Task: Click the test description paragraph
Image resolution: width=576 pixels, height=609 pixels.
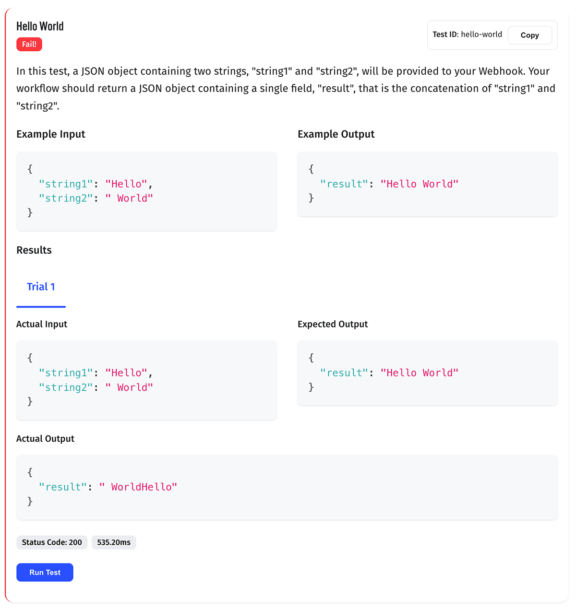Action: 286,88
